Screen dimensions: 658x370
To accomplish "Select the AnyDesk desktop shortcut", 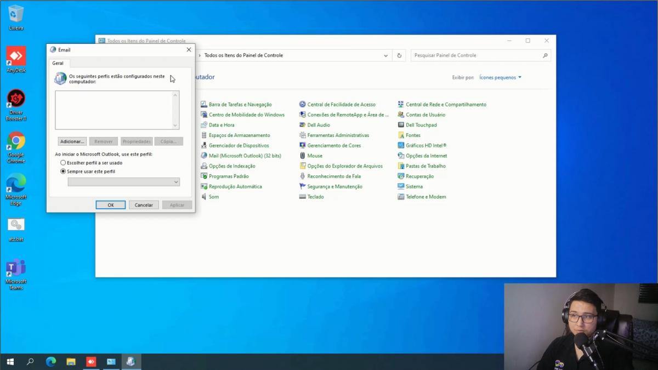I will (x=16, y=59).
